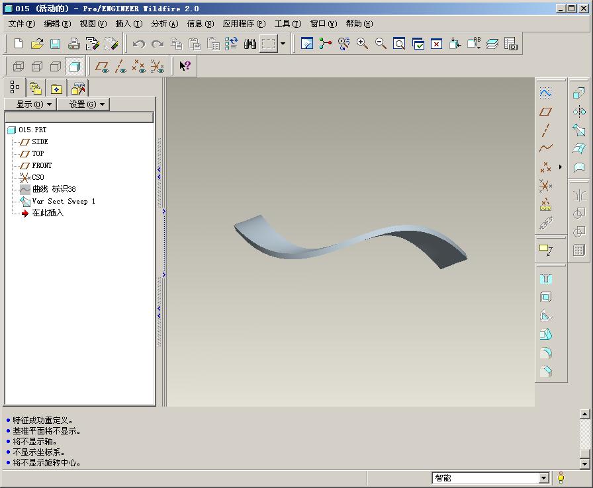Click the Undo arrow
The height and width of the screenshot is (488, 593).
click(139, 44)
